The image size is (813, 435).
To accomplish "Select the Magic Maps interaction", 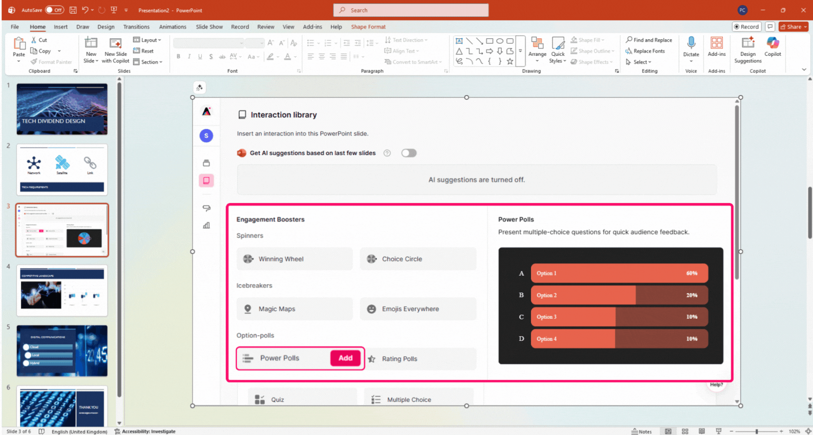I will [x=295, y=309].
